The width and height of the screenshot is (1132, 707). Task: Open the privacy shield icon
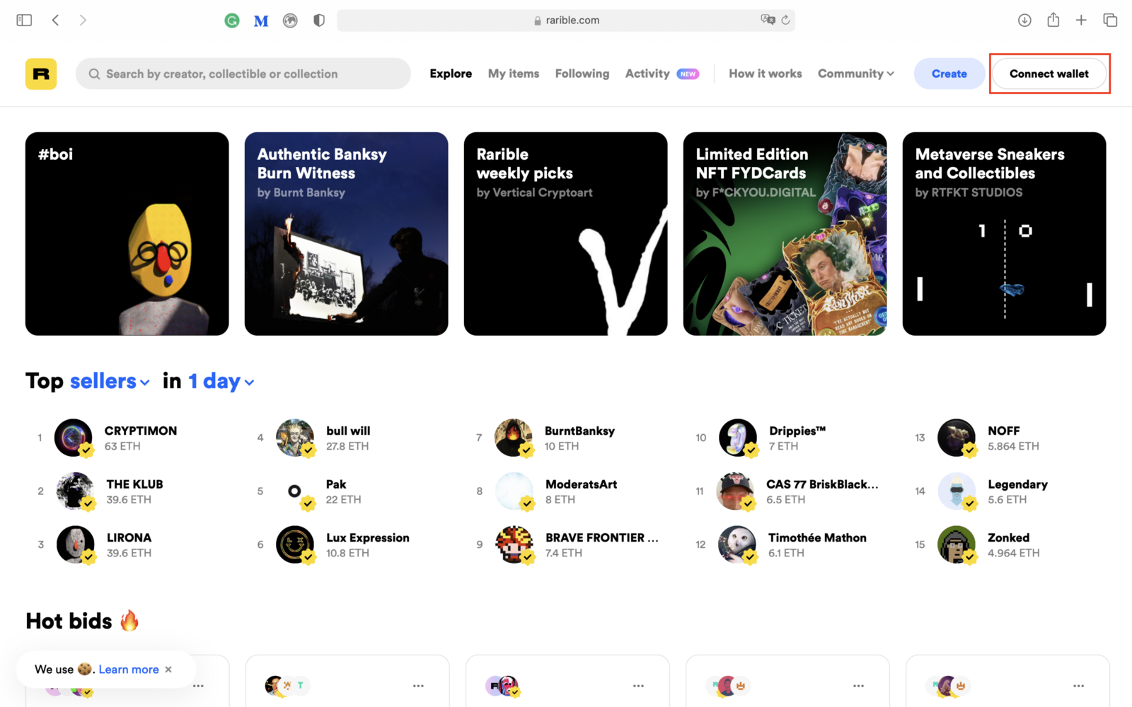(x=319, y=21)
